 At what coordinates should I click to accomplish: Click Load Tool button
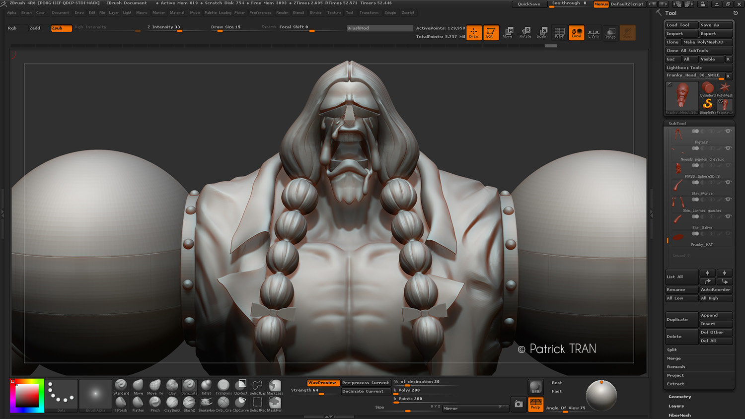click(681, 25)
